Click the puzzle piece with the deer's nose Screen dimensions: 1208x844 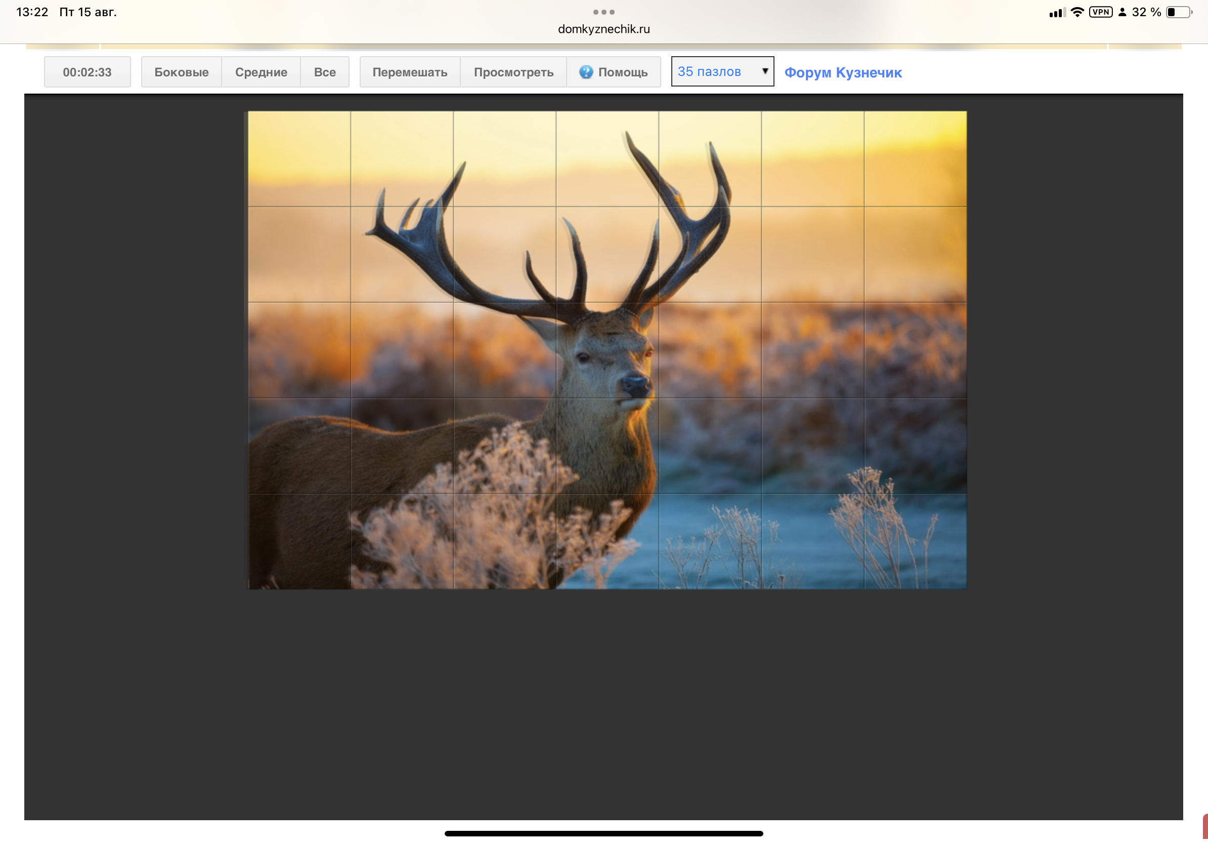607,350
